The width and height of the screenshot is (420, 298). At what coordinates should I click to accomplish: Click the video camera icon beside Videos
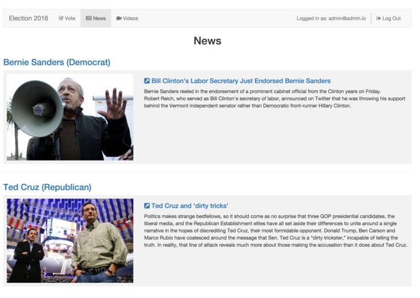click(119, 19)
